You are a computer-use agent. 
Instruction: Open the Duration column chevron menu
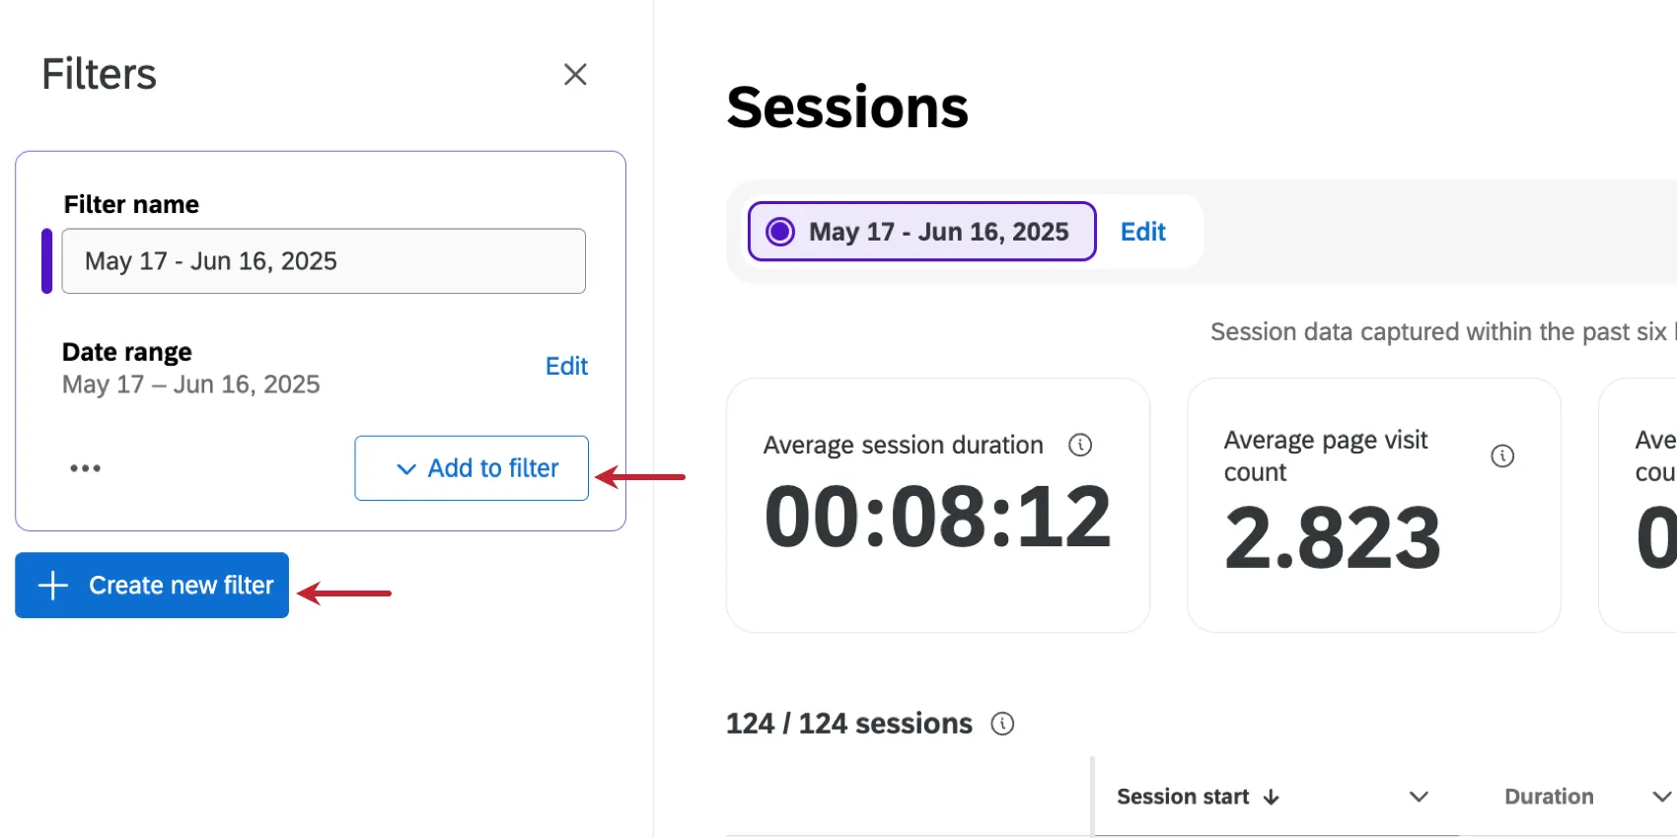point(1661,797)
